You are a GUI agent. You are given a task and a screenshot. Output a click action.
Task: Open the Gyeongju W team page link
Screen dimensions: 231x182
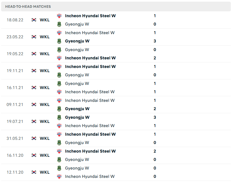77,24
